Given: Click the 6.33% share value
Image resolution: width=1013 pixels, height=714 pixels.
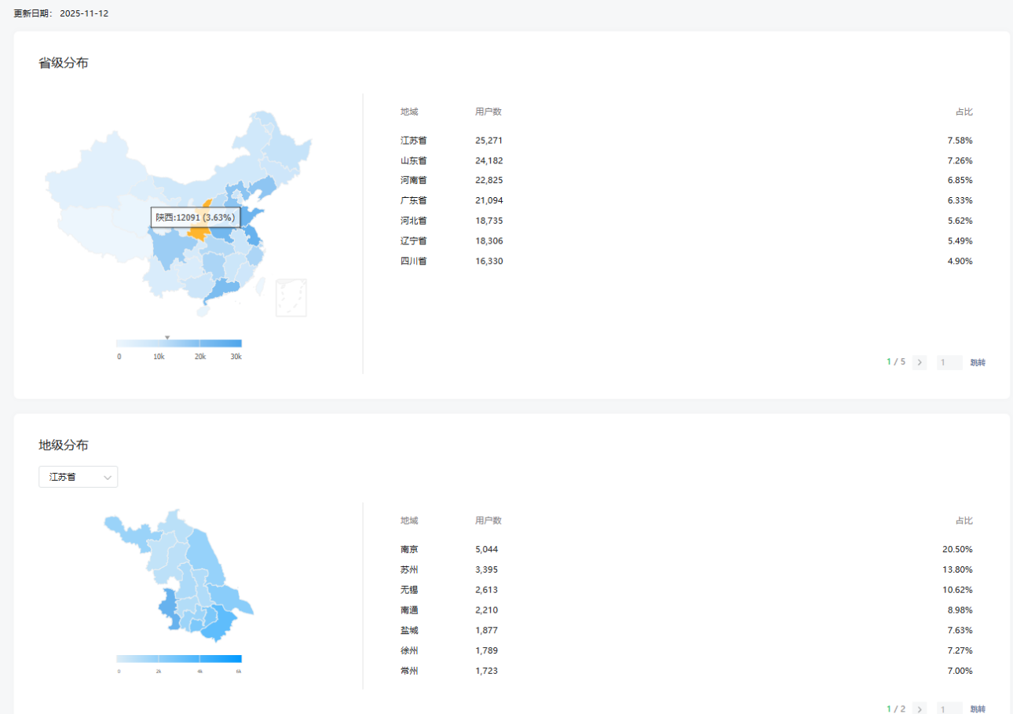Looking at the screenshot, I should (x=960, y=200).
